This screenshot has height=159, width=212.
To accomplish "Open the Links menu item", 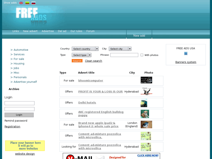I will coord(15,31).
